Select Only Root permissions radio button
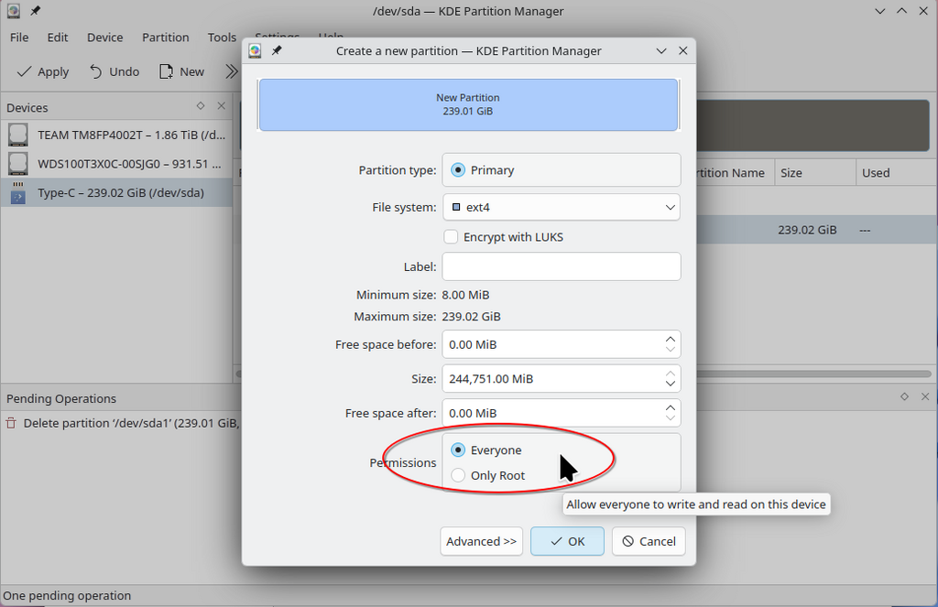938x607 pixels. [x=458, y=475]
